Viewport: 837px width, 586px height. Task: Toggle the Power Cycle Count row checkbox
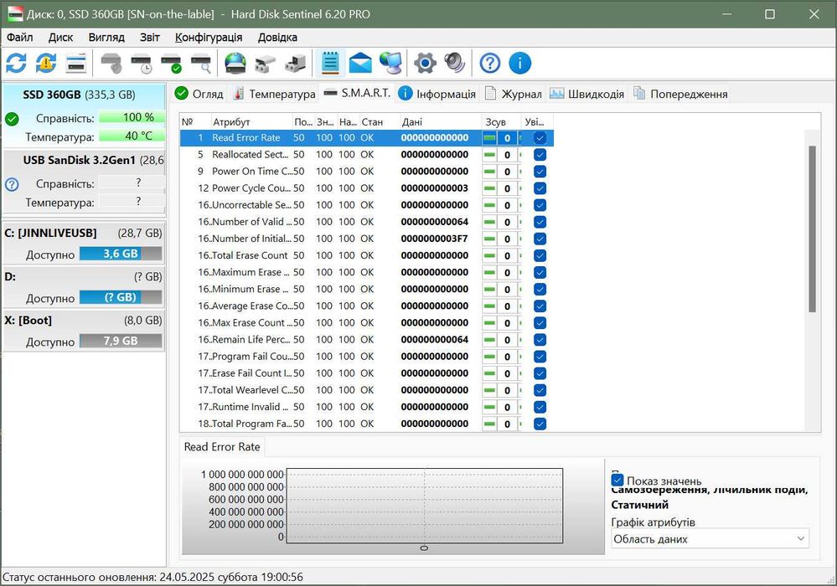(x=540, y=188)
